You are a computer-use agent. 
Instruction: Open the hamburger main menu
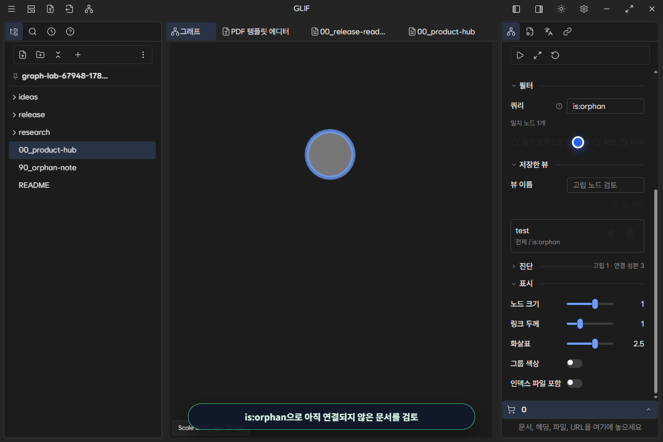12,9
